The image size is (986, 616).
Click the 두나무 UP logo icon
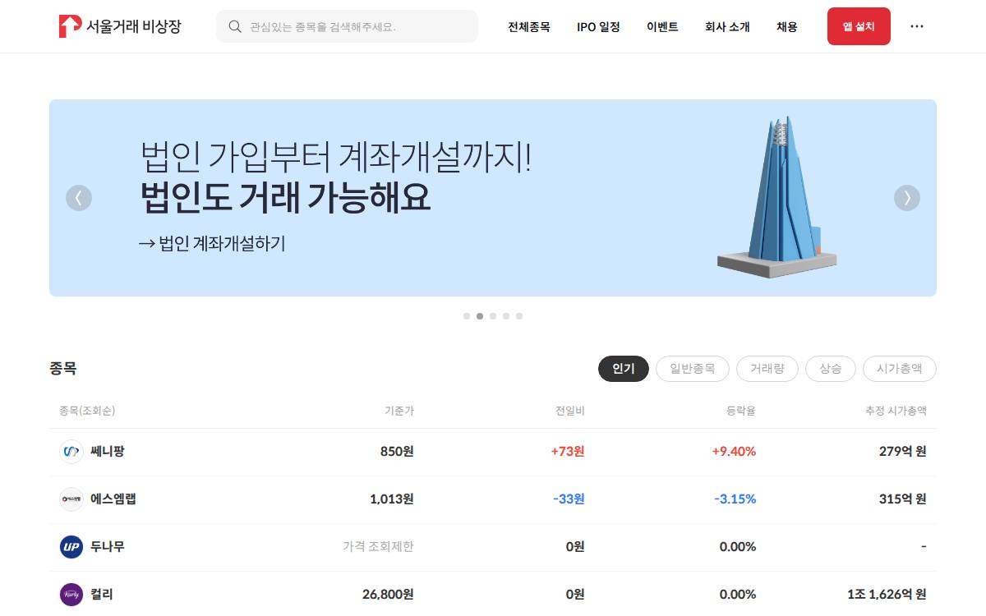point(71,546)
